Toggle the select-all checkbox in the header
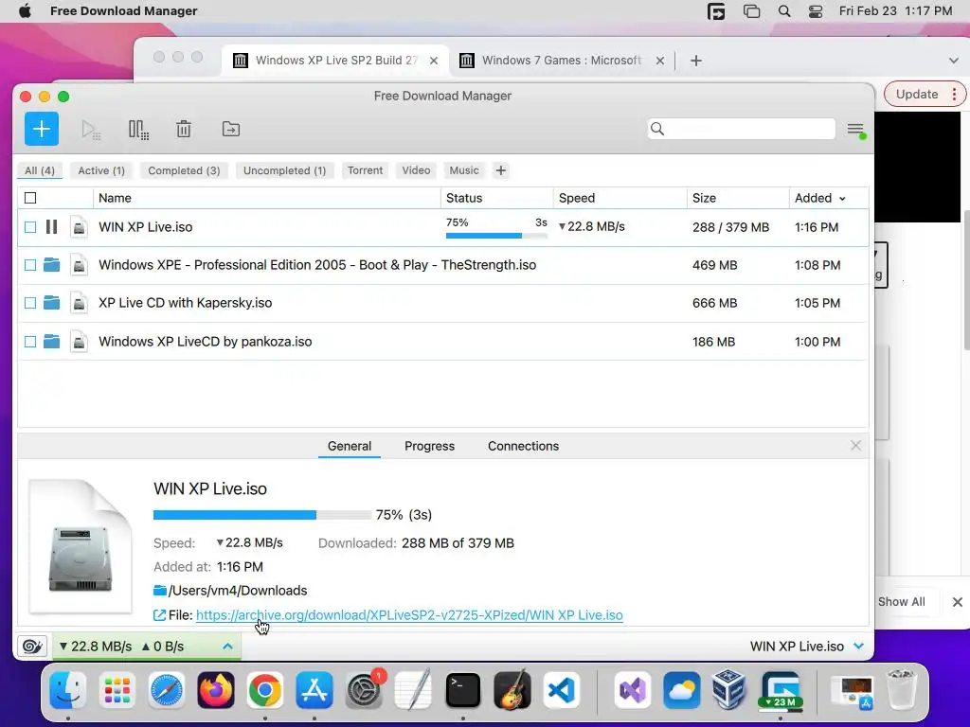The image size is (970, 727). coord(30,198)
